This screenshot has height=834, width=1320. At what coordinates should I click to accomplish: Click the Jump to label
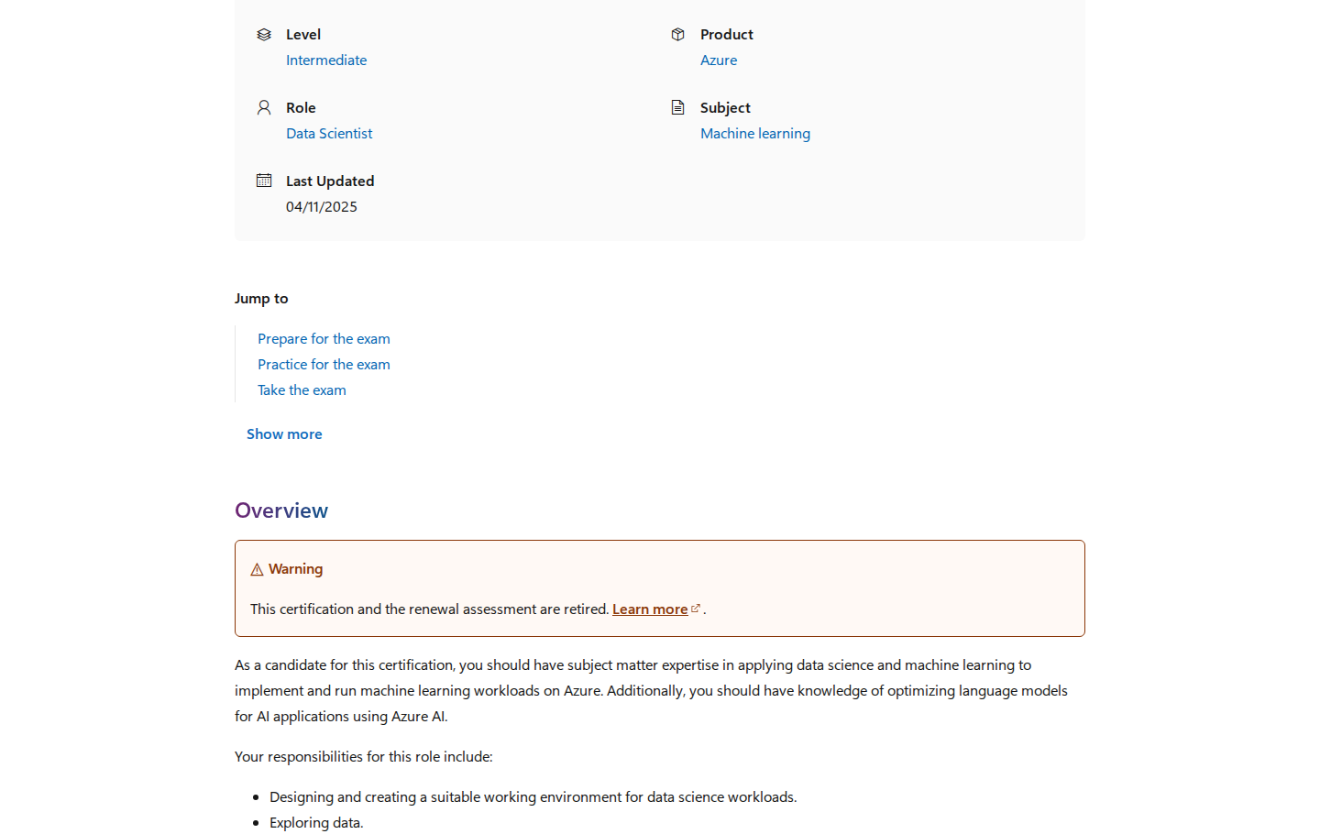coord(261,298)
